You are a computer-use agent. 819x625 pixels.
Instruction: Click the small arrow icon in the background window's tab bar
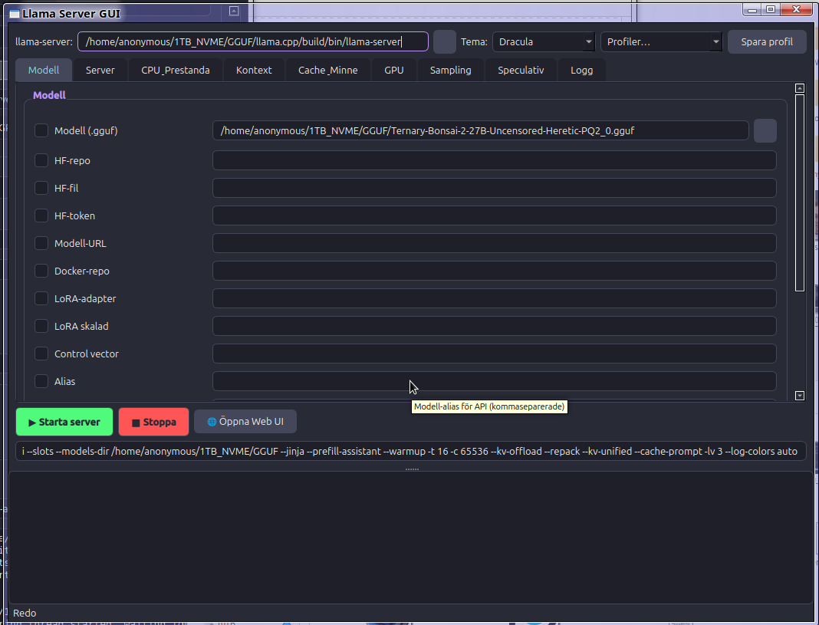(234, 11)
